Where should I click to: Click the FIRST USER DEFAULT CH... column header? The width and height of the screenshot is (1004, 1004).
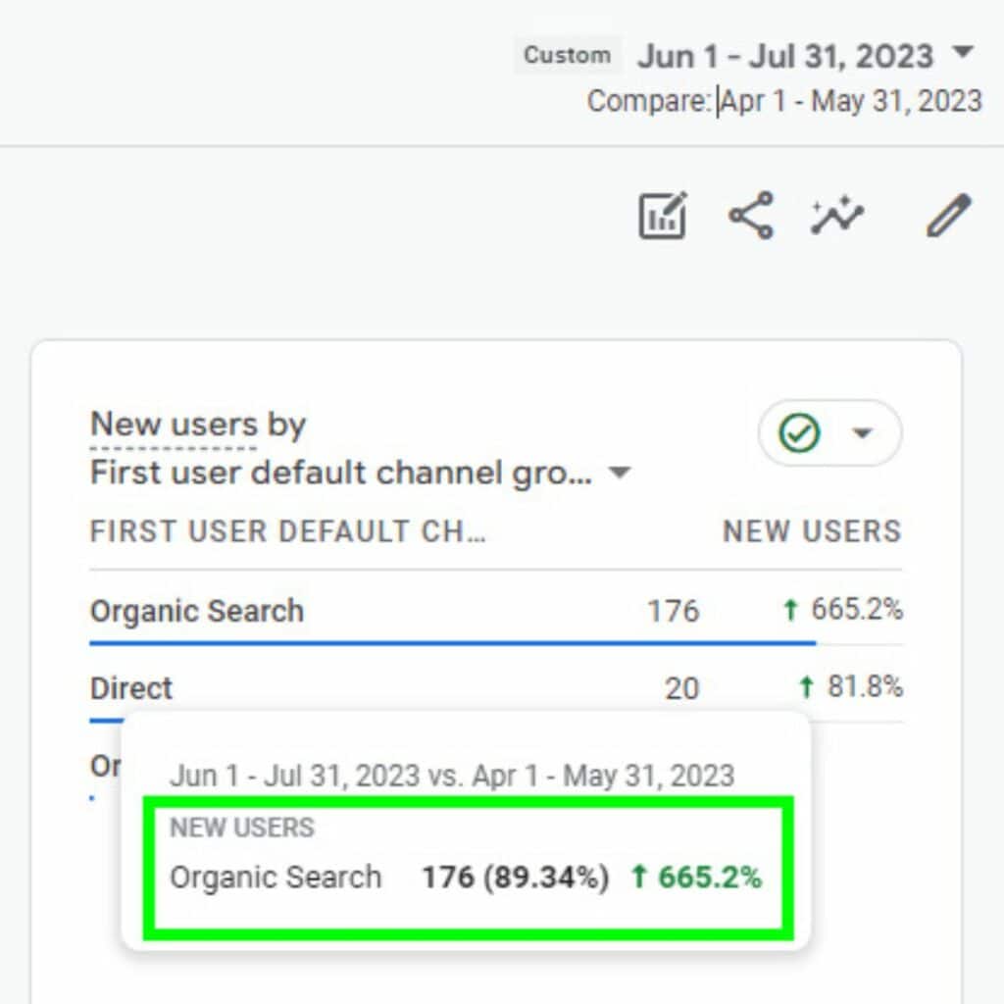coord(288,531)
